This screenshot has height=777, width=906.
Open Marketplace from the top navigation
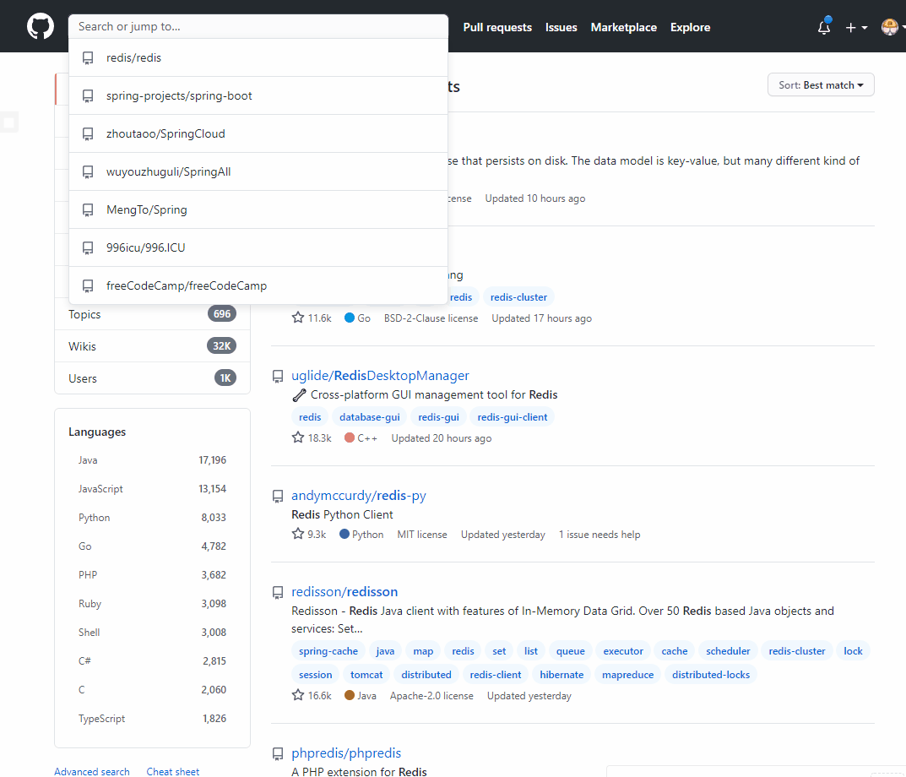click(623, 27)
